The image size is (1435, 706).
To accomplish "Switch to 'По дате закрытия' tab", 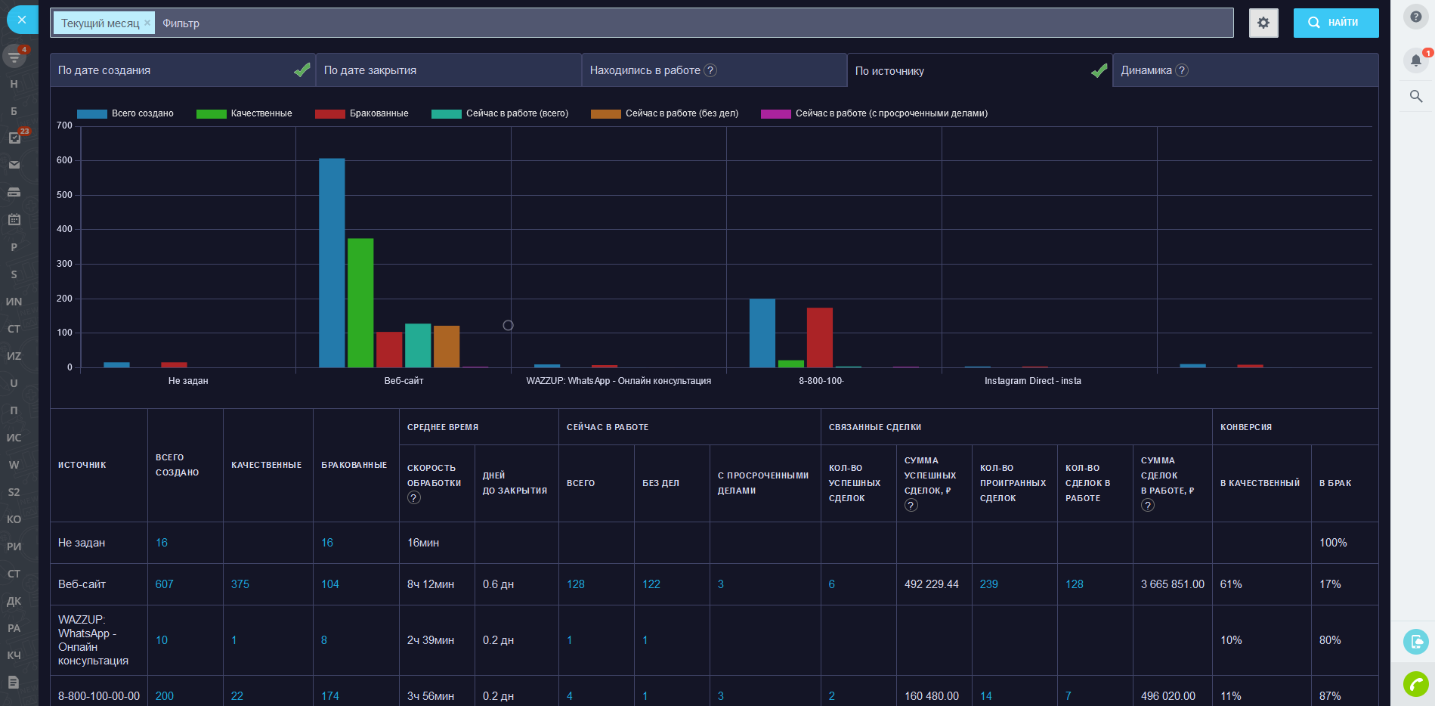I will point(370,70).
